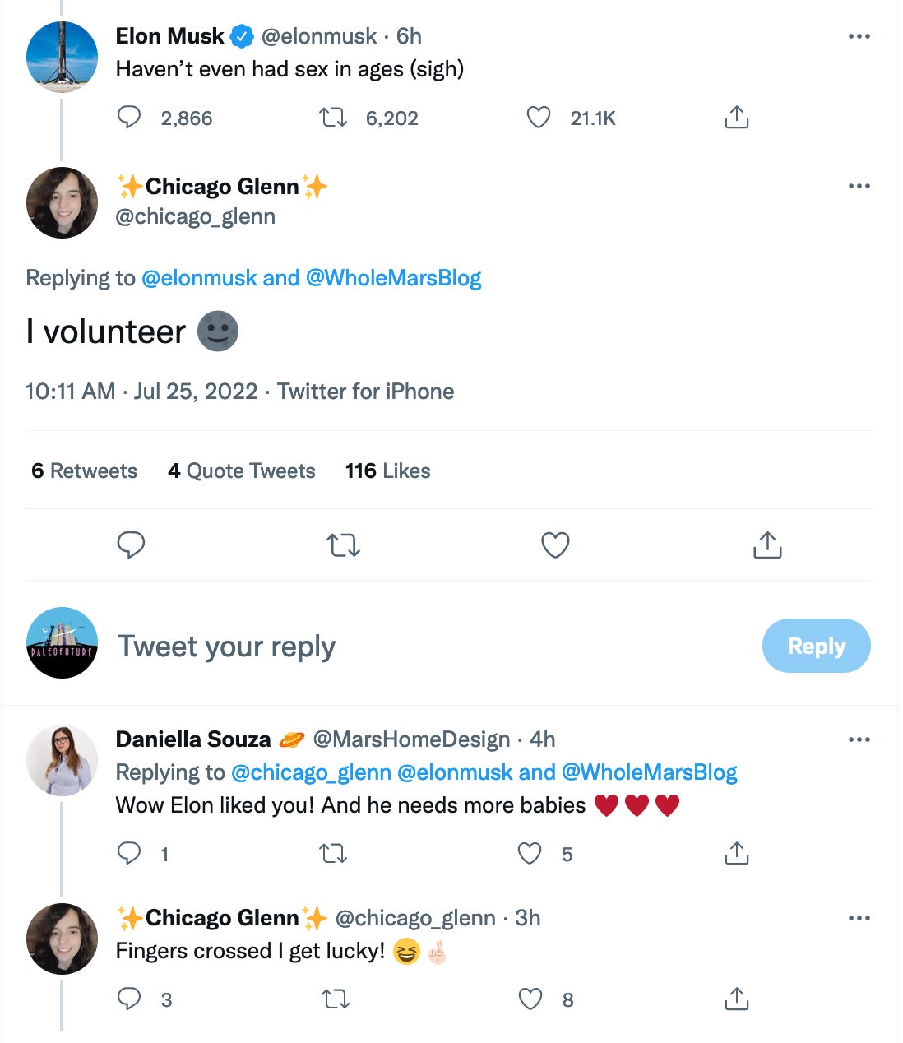Viewport: 903px width, 1043px height.
Task: Retweet Chicago Glenn's "I volunteer" tweet
Action: click(x=344, y=545)
